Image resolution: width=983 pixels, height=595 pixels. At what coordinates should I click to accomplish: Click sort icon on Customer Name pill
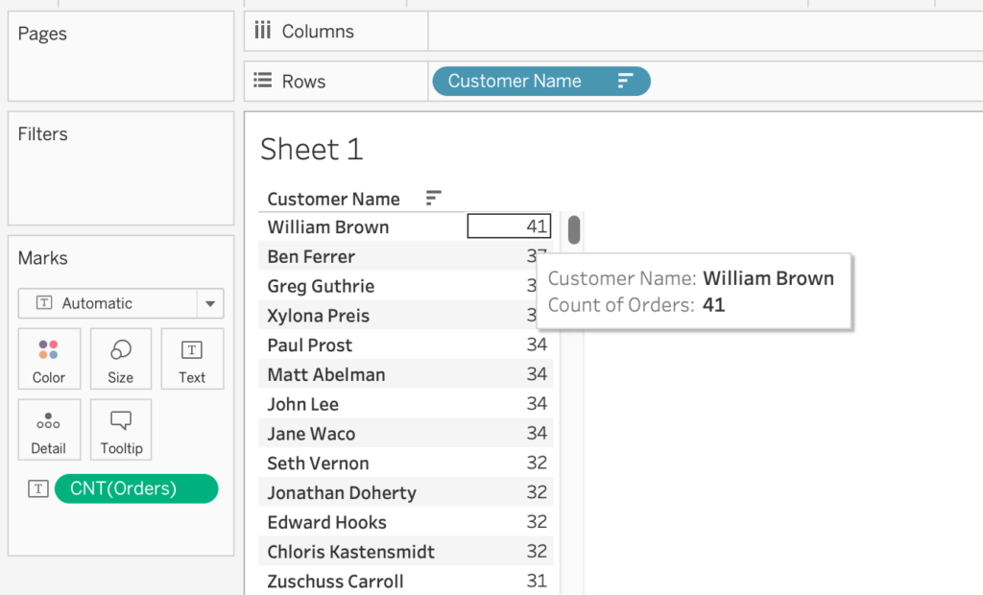(625, 82)
